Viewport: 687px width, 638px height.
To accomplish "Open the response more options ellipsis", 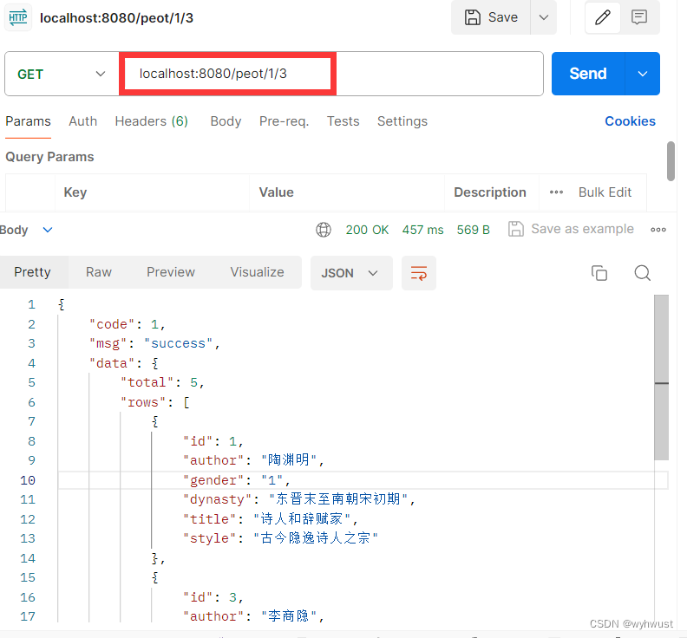I will 658,230.
